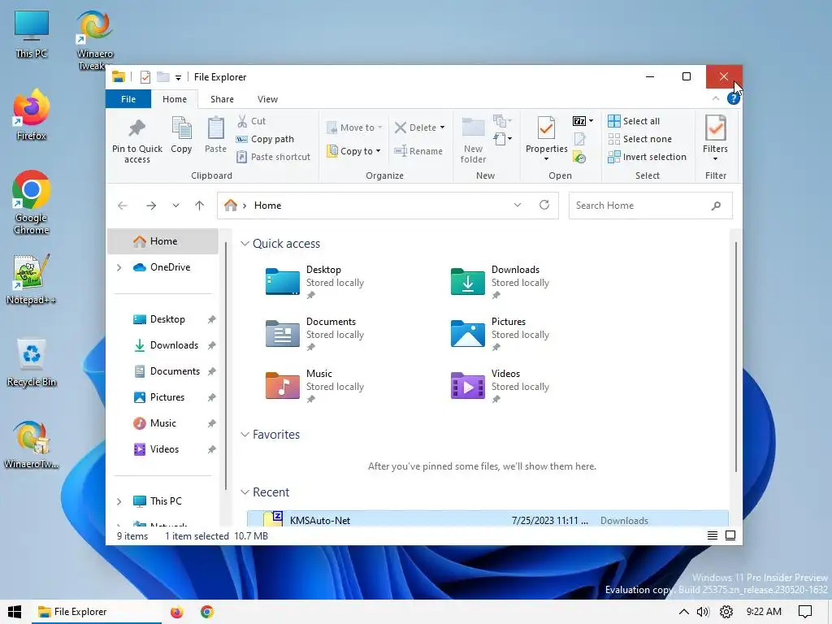Image resolution: width=832 pixels, height=624 pixels.
Task: Expand the OneDrive tree node
Action: coord(119,267)
